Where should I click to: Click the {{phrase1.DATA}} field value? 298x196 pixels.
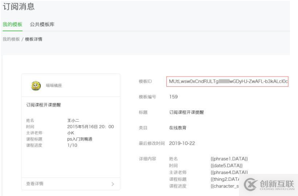point(229,159)
